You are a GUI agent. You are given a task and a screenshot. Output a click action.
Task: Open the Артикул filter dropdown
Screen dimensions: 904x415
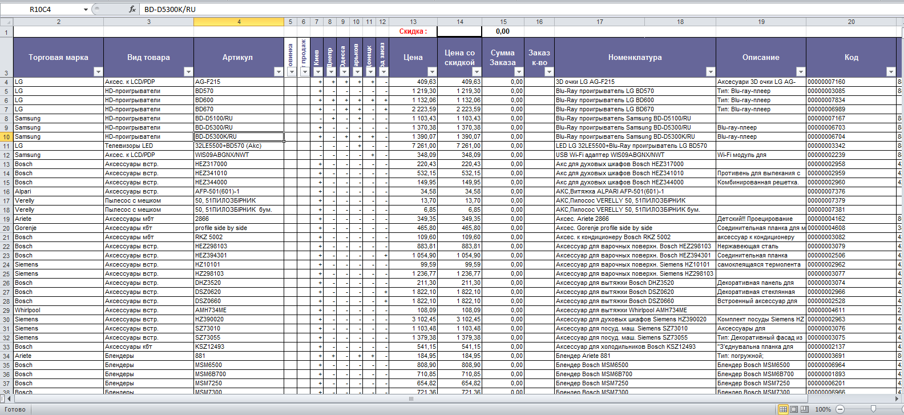[279, 71]
